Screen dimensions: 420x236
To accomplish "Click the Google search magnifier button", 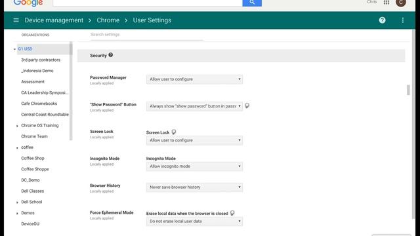I will pos(252,3).
